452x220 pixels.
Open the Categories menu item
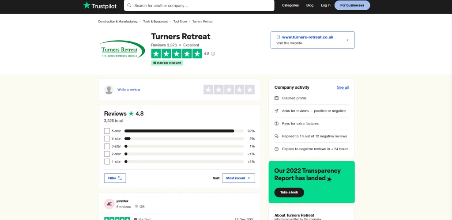point(290,5)
